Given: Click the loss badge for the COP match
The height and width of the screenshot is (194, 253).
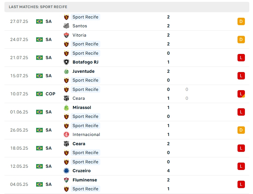Looking at the screenshot, I should click(241, 94).
